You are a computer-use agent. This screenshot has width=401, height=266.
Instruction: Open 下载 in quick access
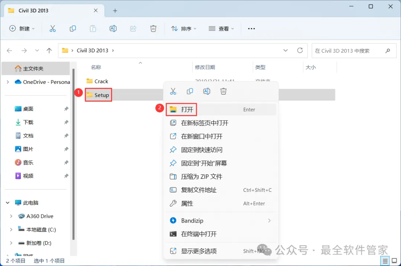click(x=24, y=122)
